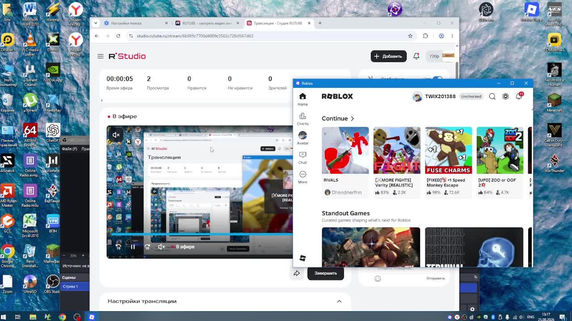Open the Chrome tab search dropdown

pos(95,23)
